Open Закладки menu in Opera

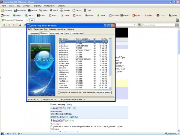pyautogui.click(x=27, y=6)
